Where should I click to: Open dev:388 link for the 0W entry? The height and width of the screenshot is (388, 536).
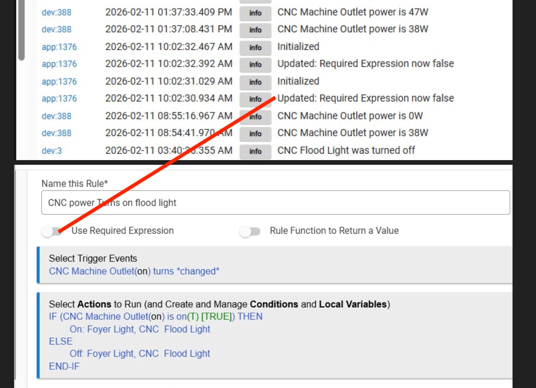(57, 116)
